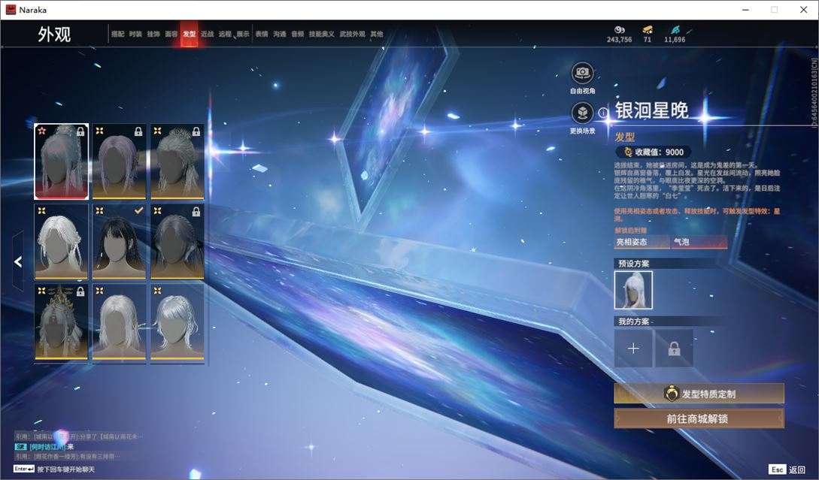819x480 pixels.
Task: Switch to the 近战 tab
Action: [208, 34]
